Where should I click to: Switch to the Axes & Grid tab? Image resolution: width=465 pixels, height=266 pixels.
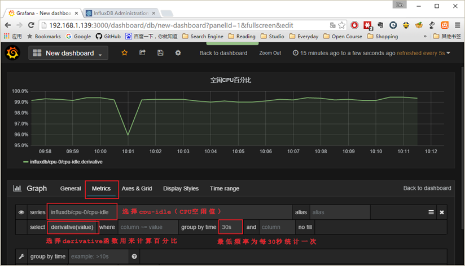coord(137,189)
